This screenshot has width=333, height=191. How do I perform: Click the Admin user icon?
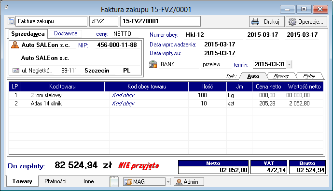pos(179,182)
